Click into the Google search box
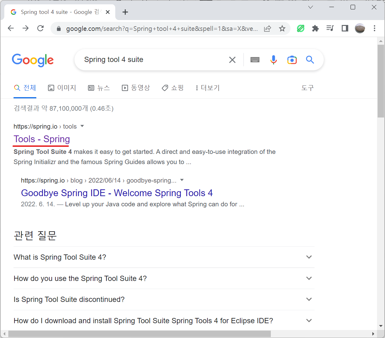The image size is (385, 338). pyautogui.click(x=154, y=60)
